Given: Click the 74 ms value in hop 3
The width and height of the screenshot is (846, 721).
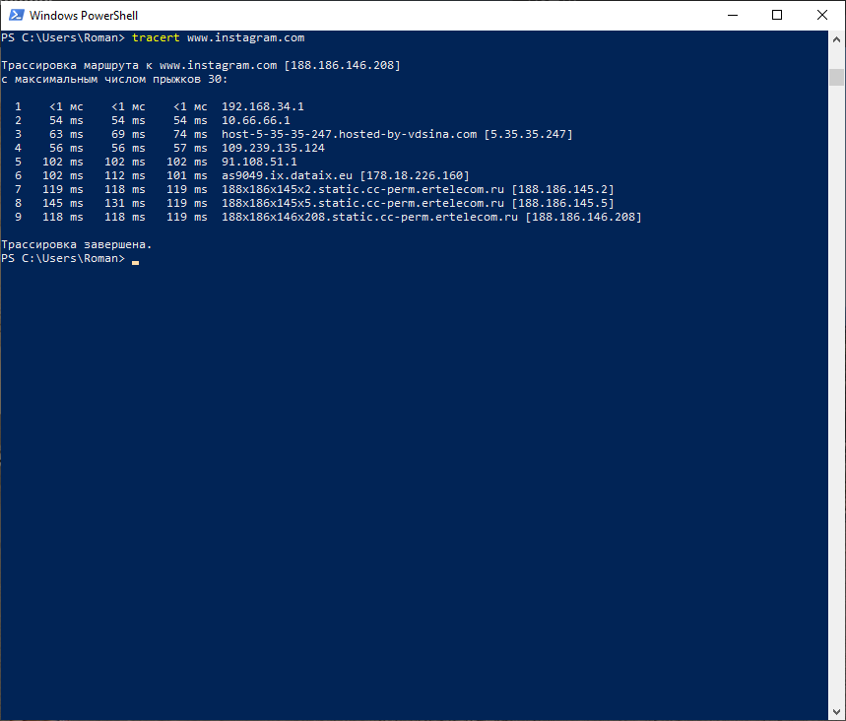Looking at the screenshot, I should (x=190, y=134).
